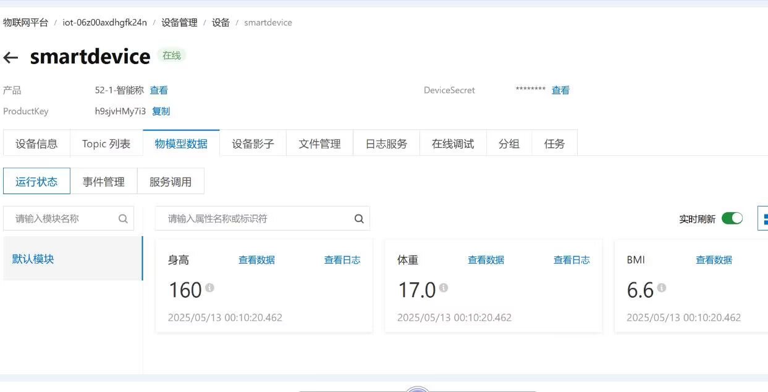Open 查看数据 for 体重
Image resolution: width=768 pixels, height=392 pixels.
(x=486, y=259)
